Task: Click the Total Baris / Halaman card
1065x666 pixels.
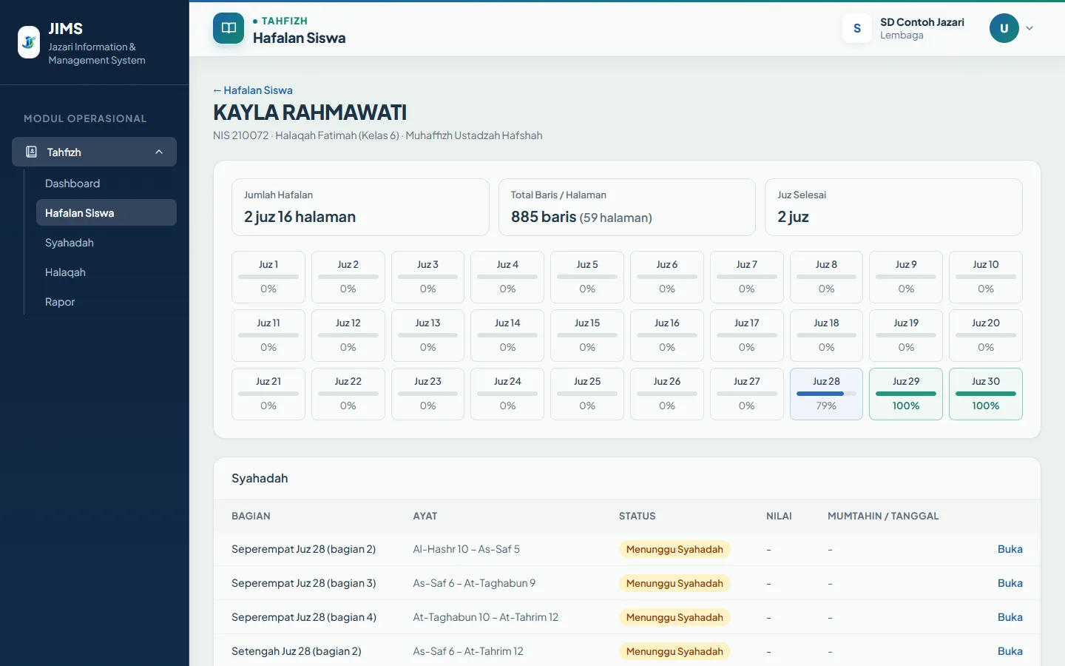Action: point(627,207)
